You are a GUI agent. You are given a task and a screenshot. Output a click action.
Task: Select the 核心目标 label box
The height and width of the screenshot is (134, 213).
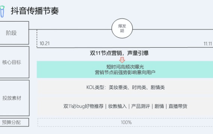(14, 62)
